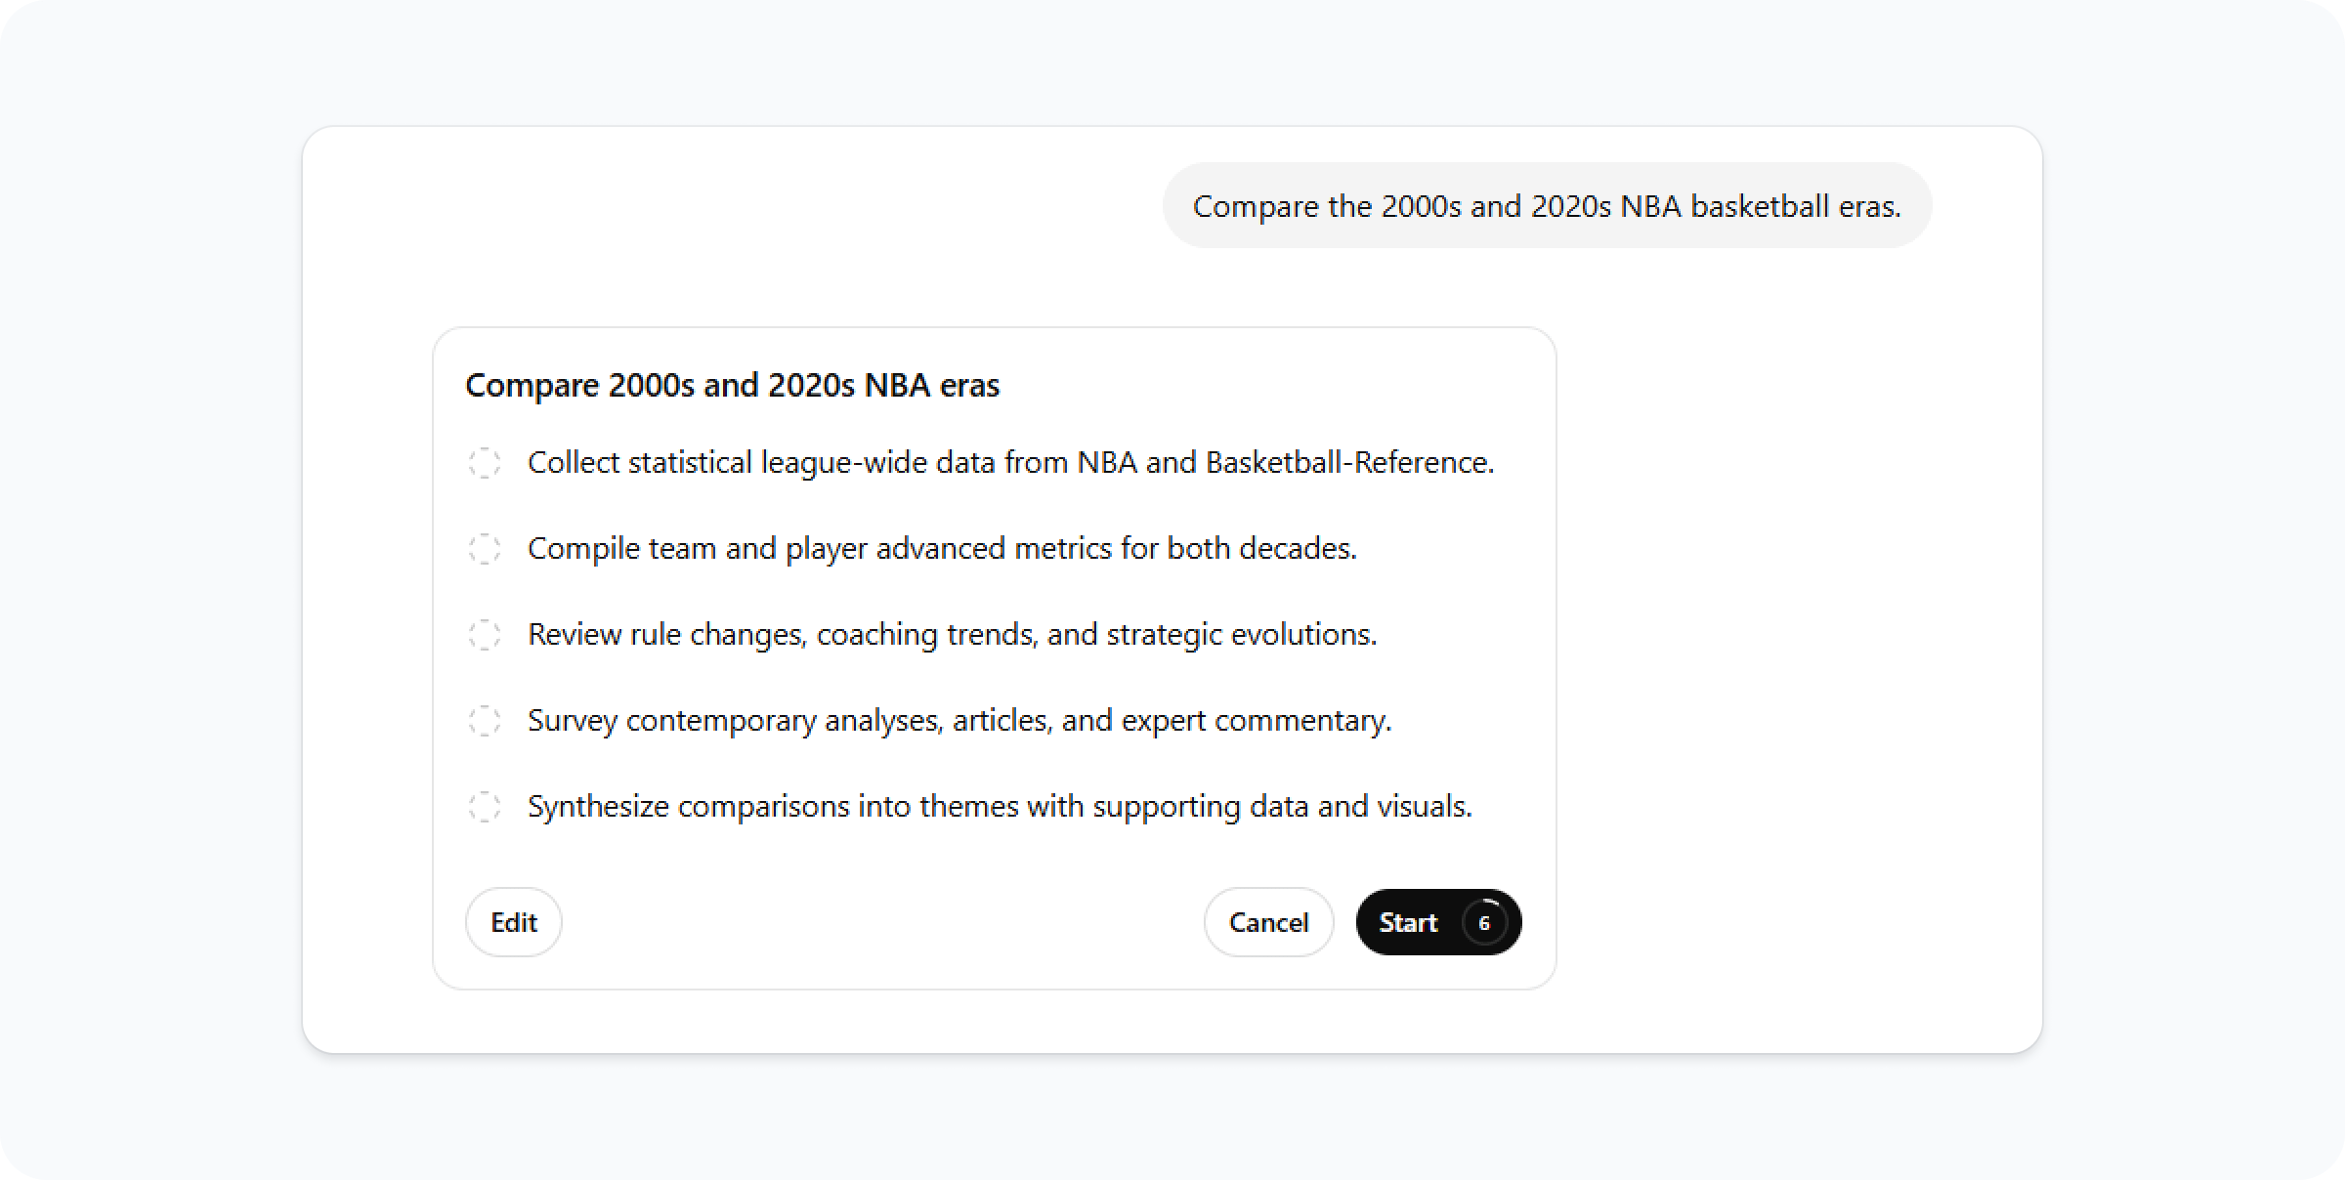
Task: Click the 'Synthesize comparisons into themes' step text
Action: (999, 807)
